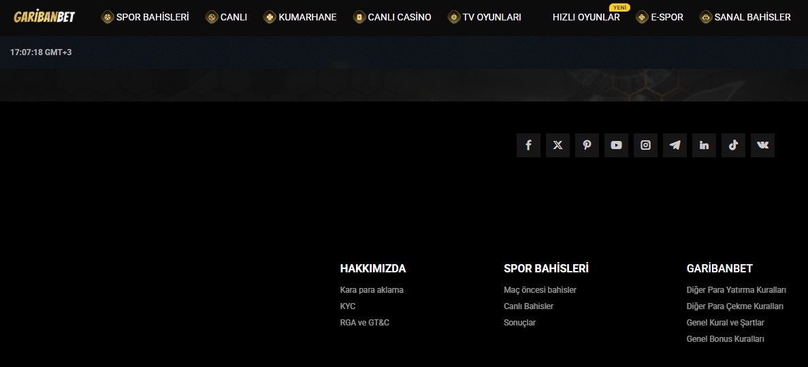Select Kumarhane in the top navigation
Viewport: 808px width, 367px height.
300,17
